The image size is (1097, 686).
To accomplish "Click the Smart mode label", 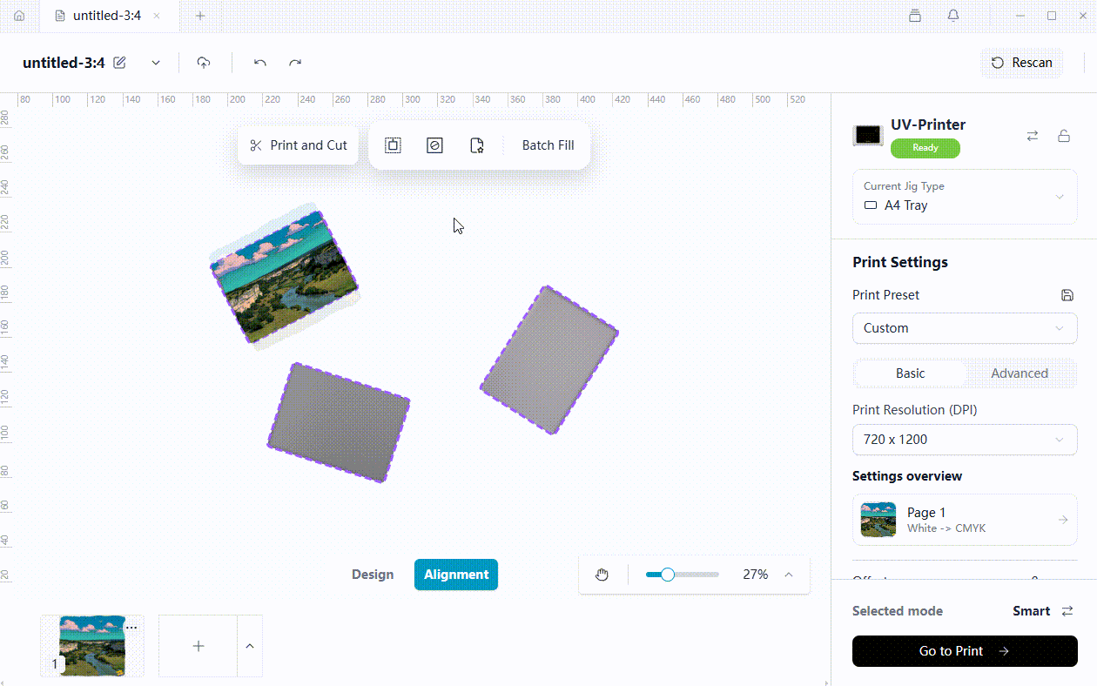I will point(1031,611).
